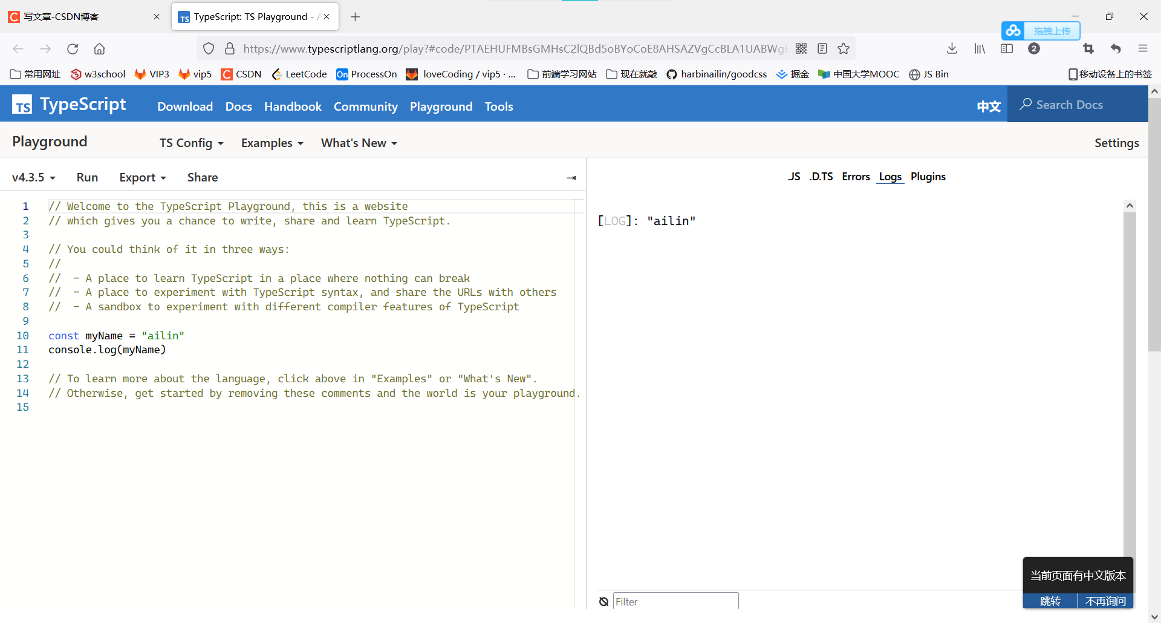This screenshot has height=623, width=1161.
Task: Open the v4.3.5 version dropdown
Action: (33, 177)
